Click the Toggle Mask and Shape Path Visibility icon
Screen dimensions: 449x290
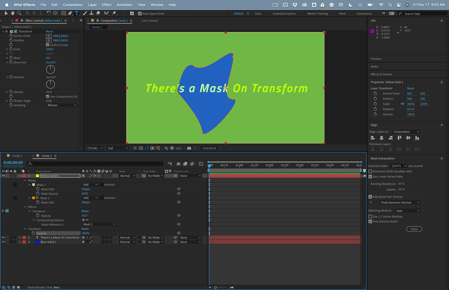(x=147, y=148)
